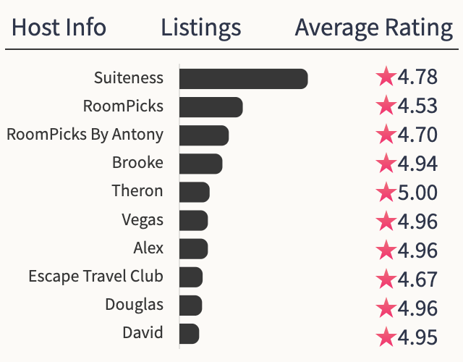This screenshot has width=463, height=362.
Task: Click the listings bar for RoomPicks
Action: (x=211, y=107)
